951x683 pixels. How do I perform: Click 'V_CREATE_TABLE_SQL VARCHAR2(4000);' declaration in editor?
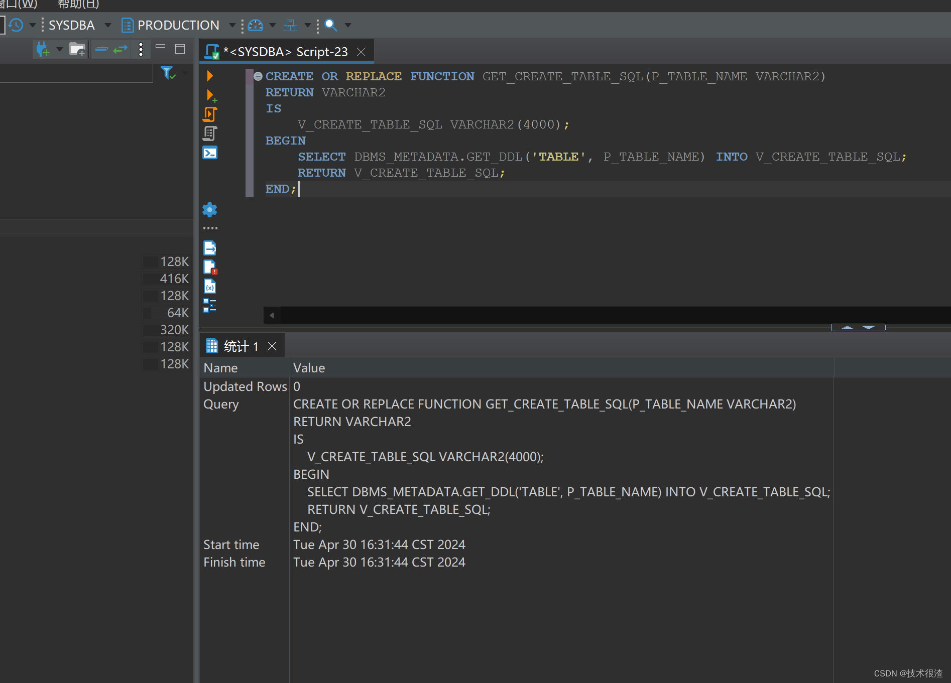pos(433,124)
